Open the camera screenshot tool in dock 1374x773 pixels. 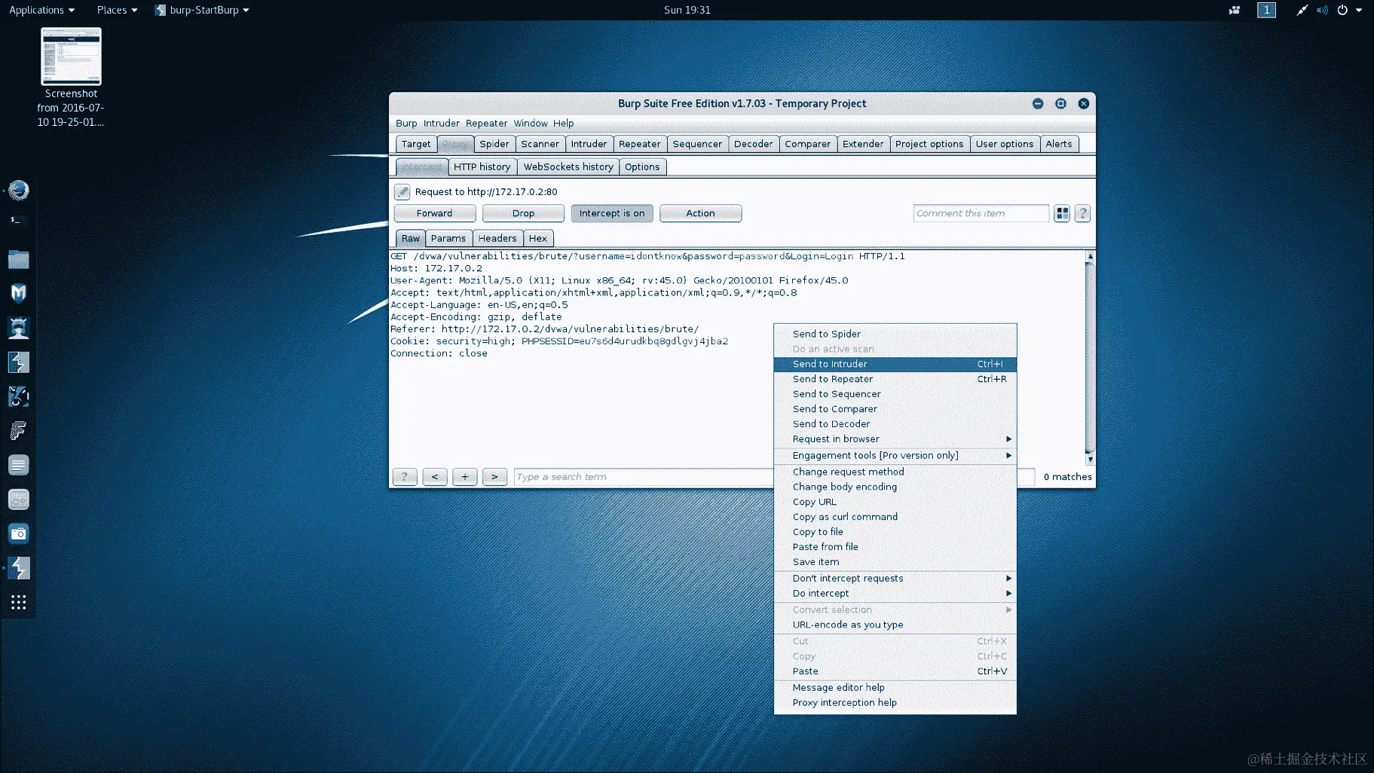tap(18, 533)
